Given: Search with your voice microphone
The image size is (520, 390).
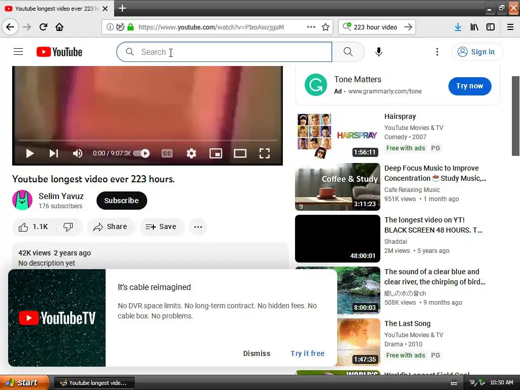Looking at the screenshot, I should coord(378,52).
